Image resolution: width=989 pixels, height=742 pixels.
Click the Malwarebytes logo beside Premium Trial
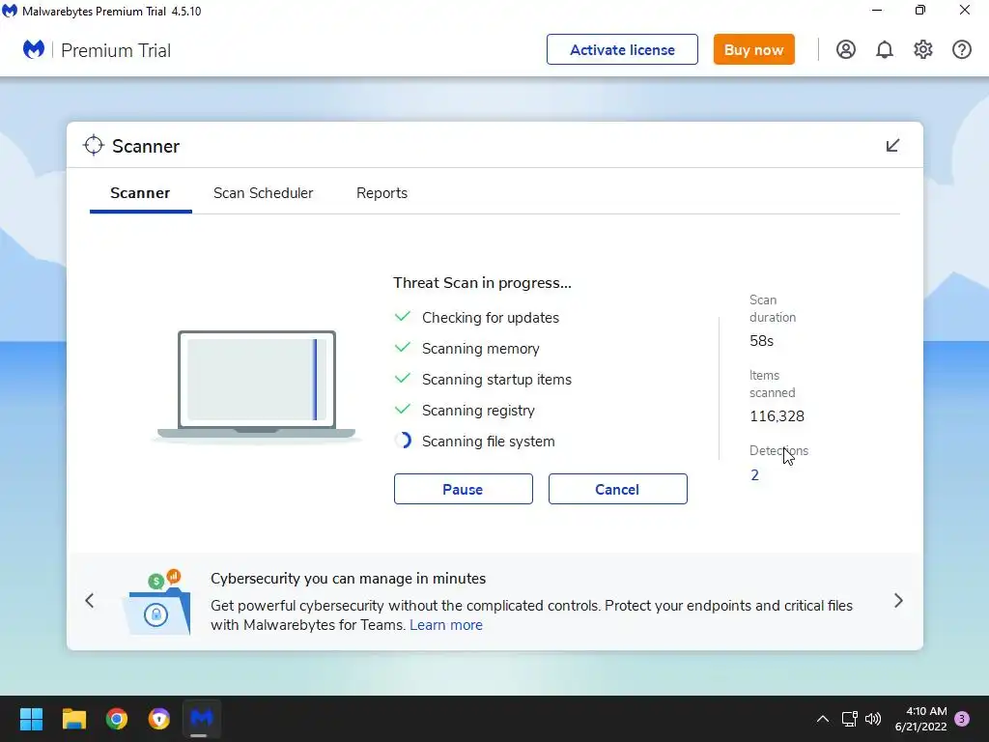tap(34, 49)
